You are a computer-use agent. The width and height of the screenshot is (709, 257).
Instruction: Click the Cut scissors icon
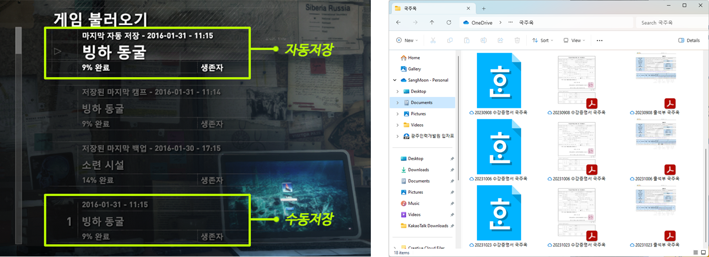tap(433, 40)
